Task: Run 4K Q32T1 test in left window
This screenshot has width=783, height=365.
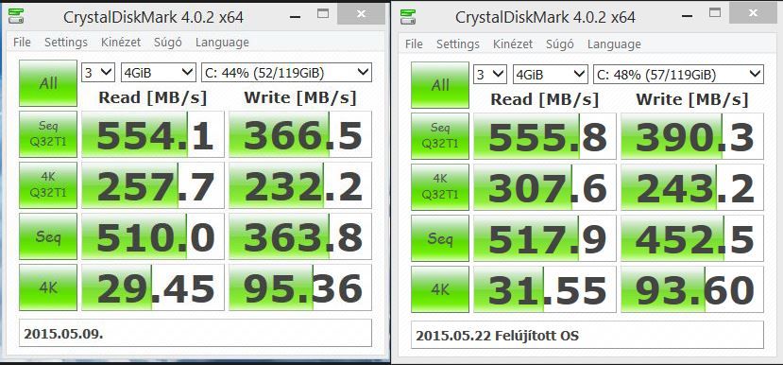Action: (x=48, y=185)
